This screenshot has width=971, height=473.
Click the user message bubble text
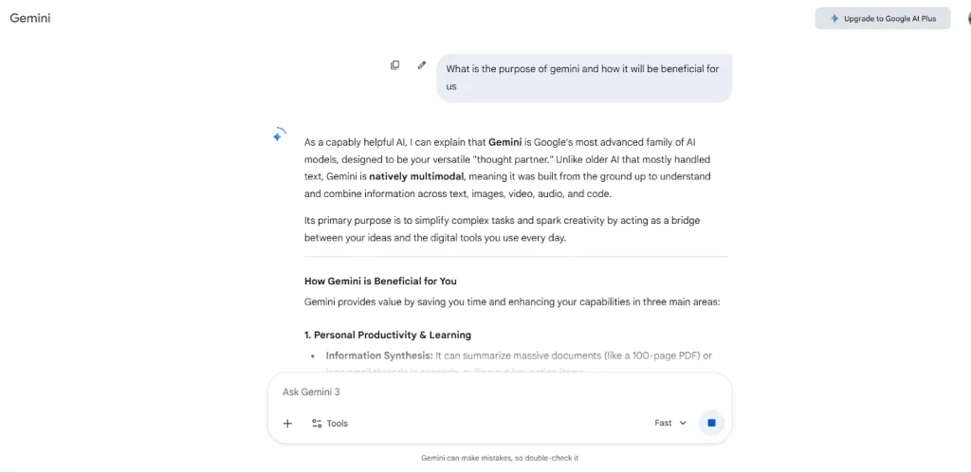tap(582, 78)
